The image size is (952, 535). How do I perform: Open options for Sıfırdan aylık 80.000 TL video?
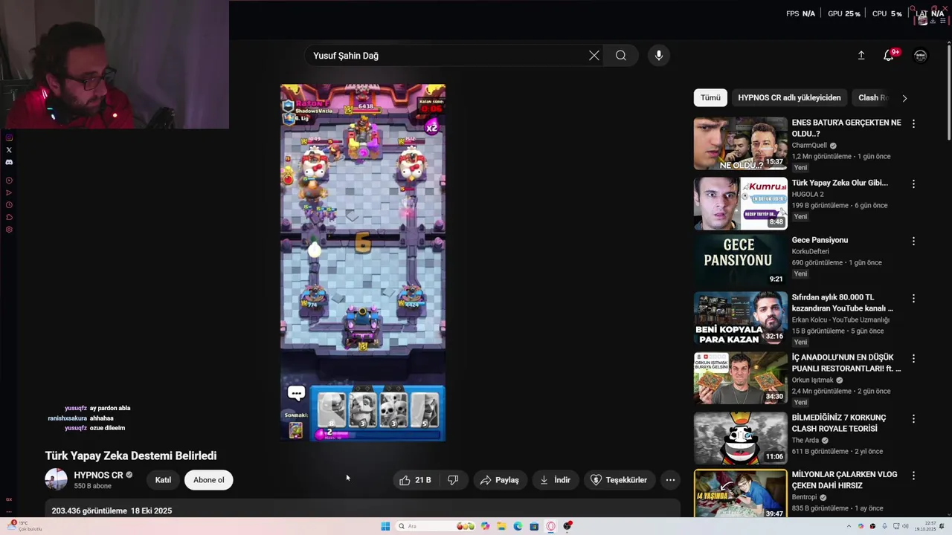pyautogui.click(x=913, y=298)
